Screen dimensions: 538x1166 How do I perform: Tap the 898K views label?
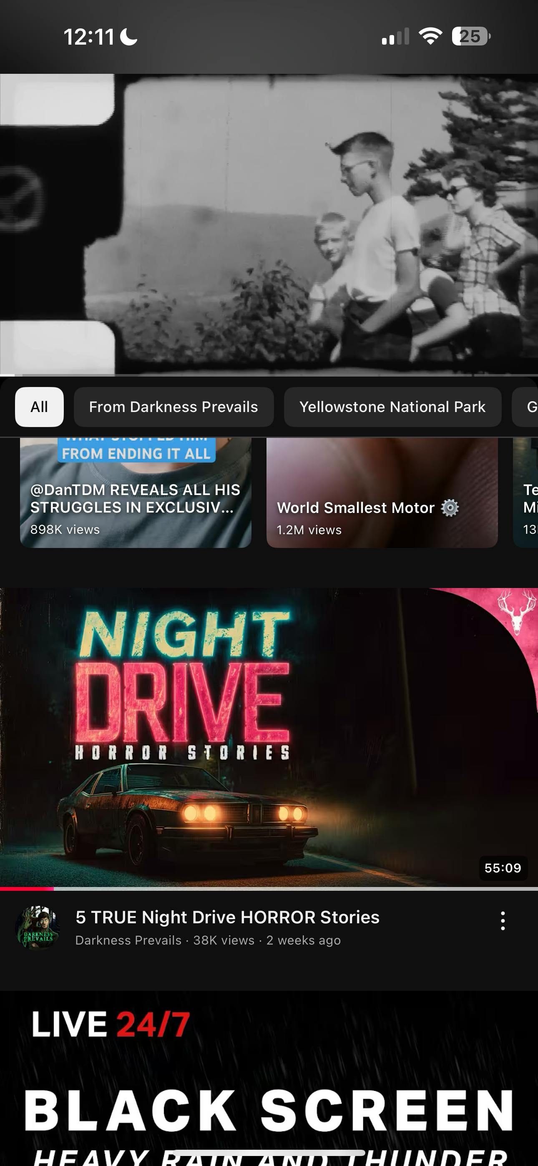coord(65,529)
